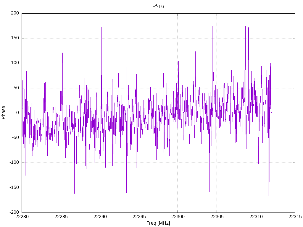Click the y-axis tick label -100
This screenshot has width=303, height=227.
pyautogui.click(x=14, y=163)
